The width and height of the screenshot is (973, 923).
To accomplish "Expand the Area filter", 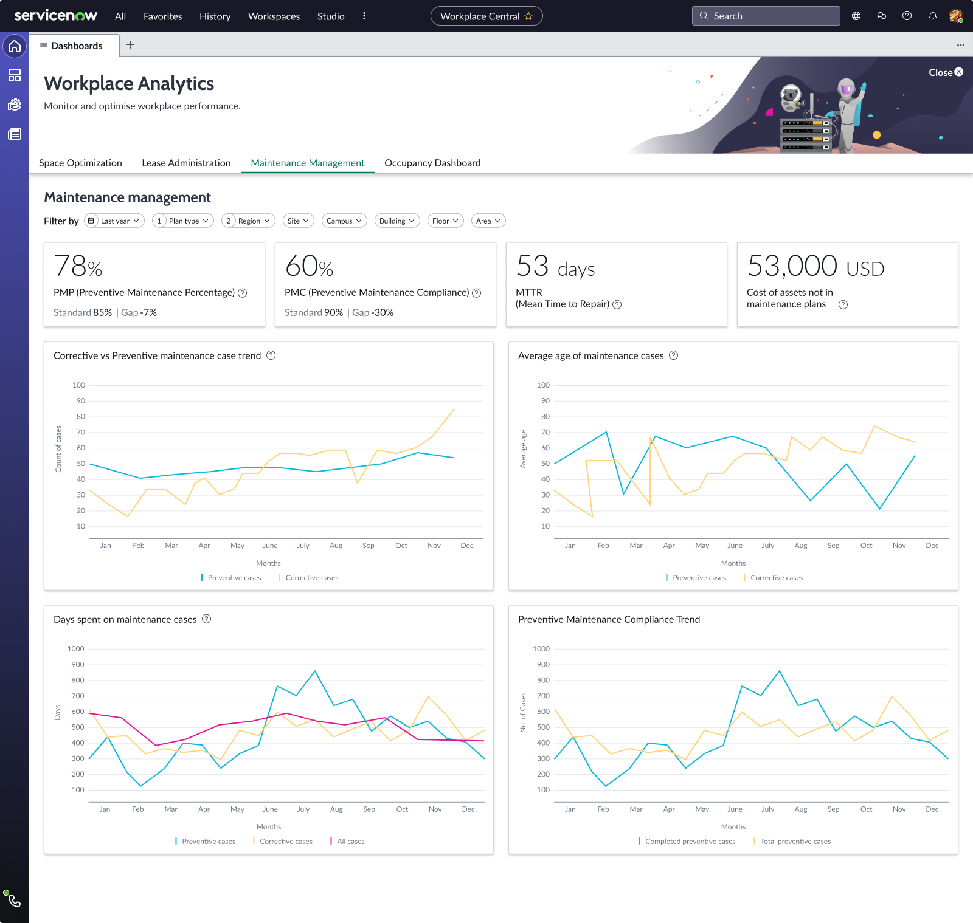I will (x=488, y=221).
